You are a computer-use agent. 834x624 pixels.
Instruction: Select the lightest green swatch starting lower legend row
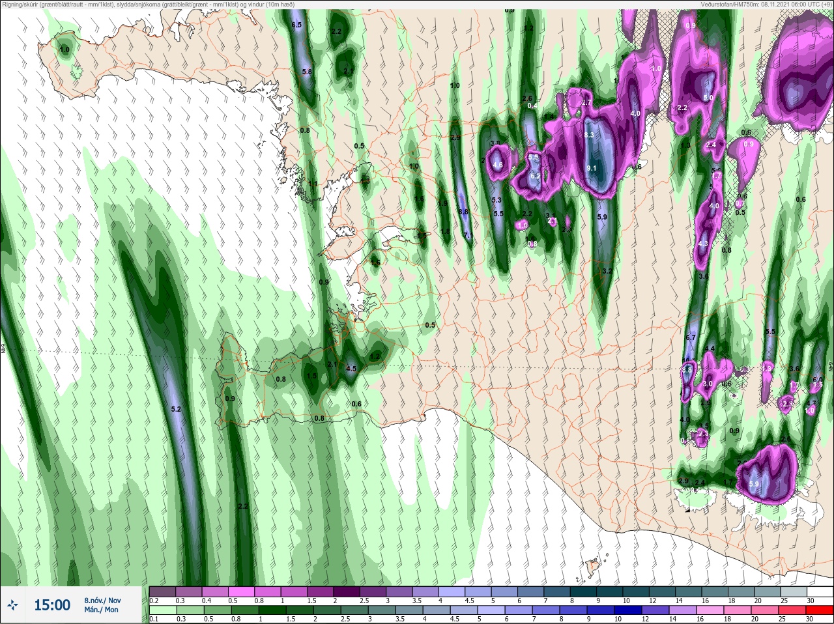pos(162,610)
